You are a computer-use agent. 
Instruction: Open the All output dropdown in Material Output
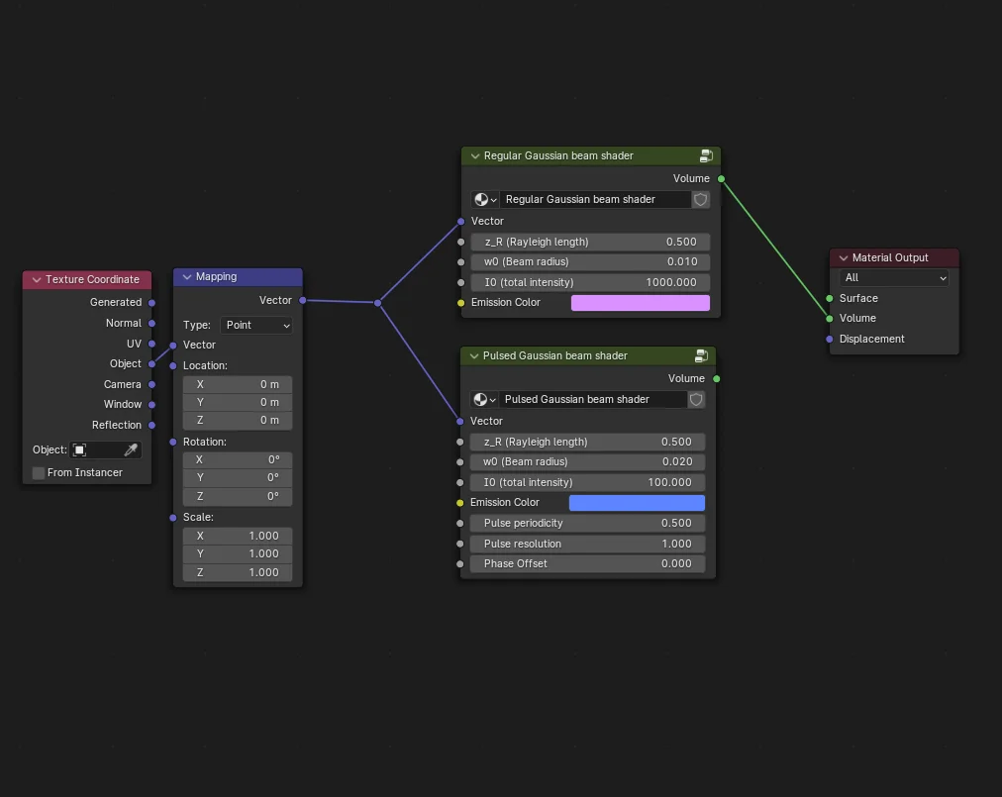point(892,277)
